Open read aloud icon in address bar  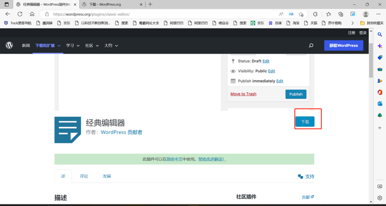coord(281,14)
